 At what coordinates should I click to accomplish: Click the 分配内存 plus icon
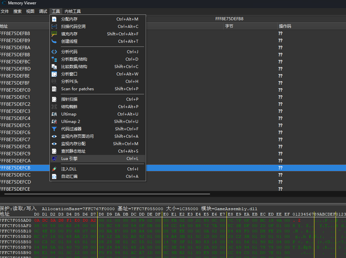pos(54,19)
